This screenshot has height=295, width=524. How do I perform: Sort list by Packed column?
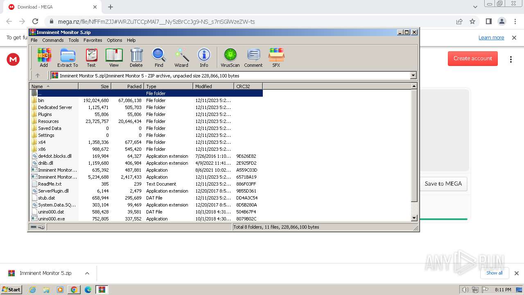point(127,86)
